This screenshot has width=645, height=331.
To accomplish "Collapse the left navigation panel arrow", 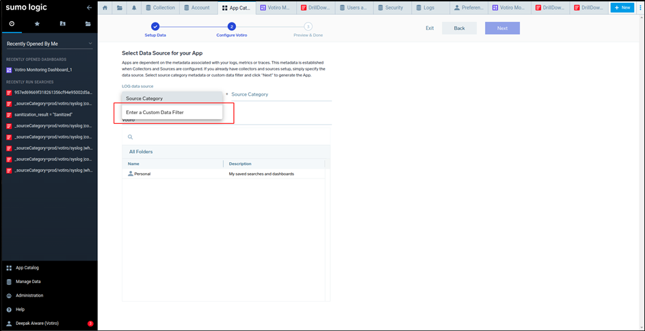I will coord(89,8).
